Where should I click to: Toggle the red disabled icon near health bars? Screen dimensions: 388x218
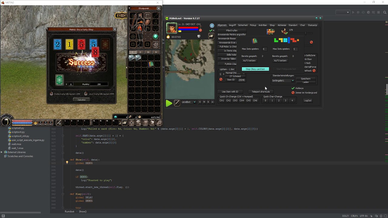click(200, 30)
